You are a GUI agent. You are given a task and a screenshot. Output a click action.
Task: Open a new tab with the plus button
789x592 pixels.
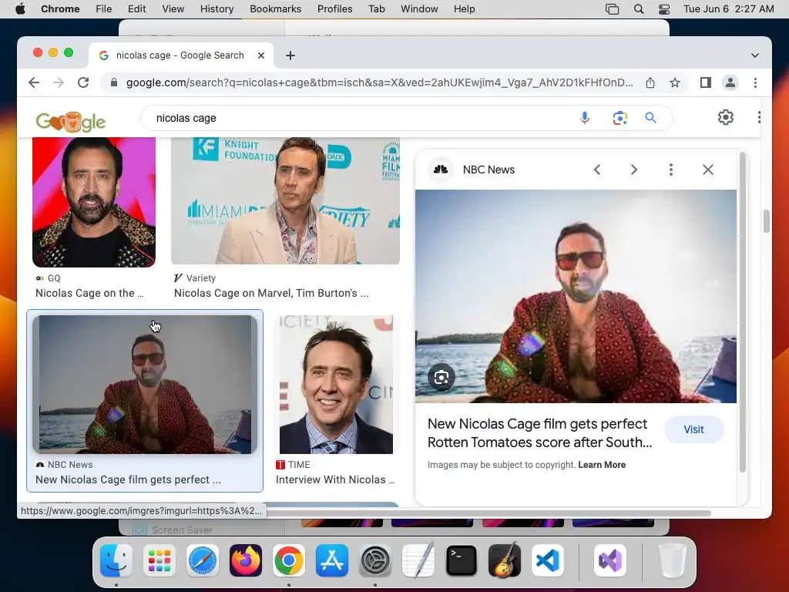290,55
